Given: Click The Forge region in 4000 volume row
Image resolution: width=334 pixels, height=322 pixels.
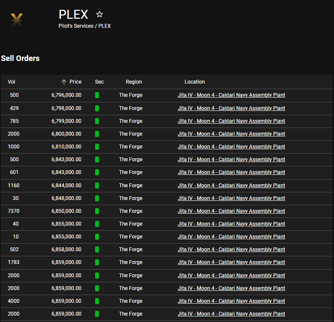Looking at the screenshot, I should 131,301.
